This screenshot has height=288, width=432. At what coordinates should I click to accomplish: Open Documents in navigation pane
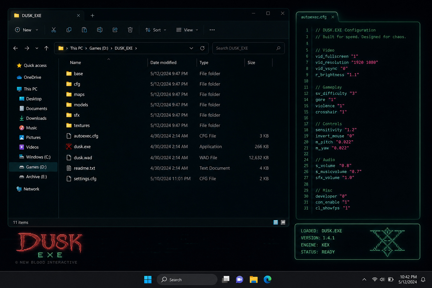pos(33,109)
